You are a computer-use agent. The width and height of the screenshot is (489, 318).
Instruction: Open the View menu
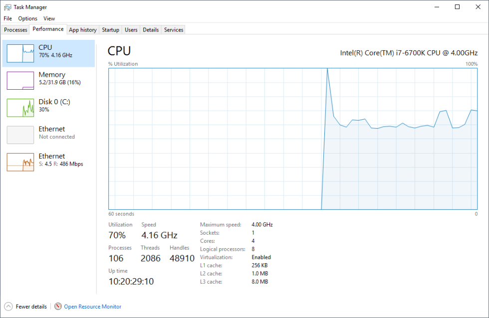(49, 18)
